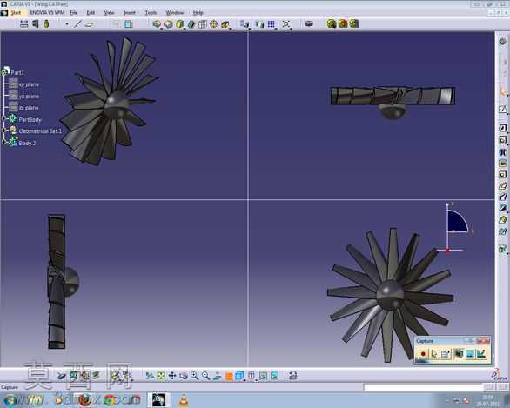Click the blue grid icon in top toolbar
510x408 pixels.
[271, 24]
